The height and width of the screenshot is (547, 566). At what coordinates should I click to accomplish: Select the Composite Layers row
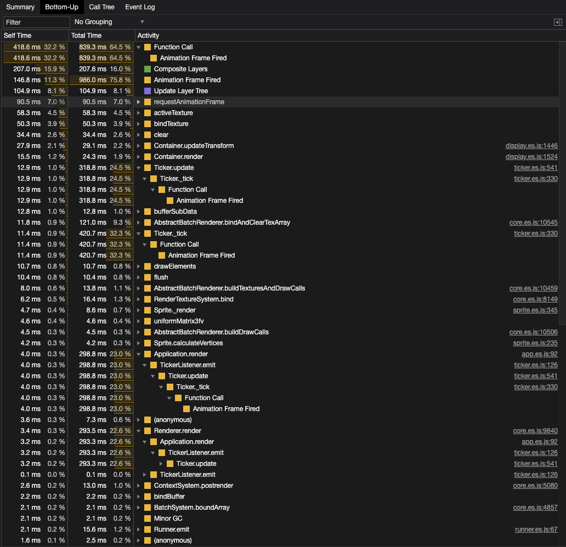point(280,69)
